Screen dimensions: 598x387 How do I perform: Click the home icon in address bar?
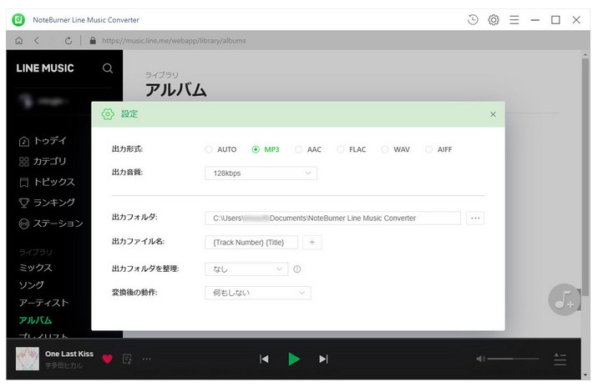click(18, 40)
